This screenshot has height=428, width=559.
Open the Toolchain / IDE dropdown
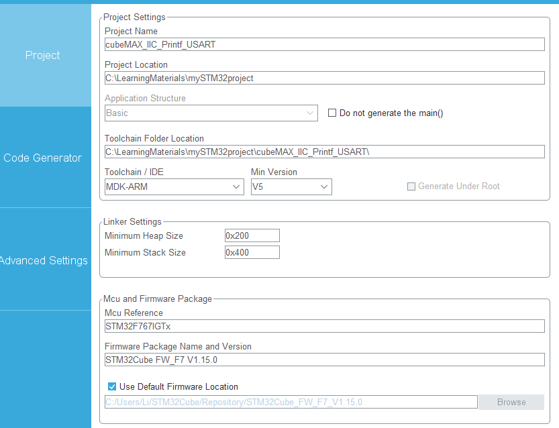[174, 186]
